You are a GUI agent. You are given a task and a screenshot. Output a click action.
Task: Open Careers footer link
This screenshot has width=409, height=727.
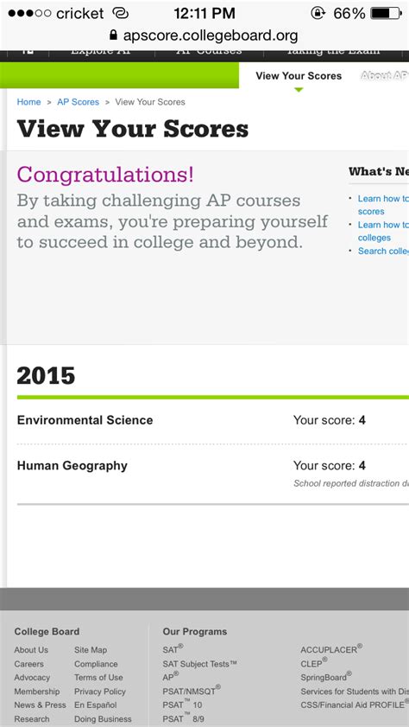point(28,664)
